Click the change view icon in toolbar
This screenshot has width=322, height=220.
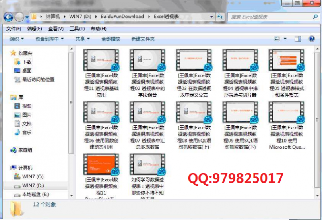(277, 39)
